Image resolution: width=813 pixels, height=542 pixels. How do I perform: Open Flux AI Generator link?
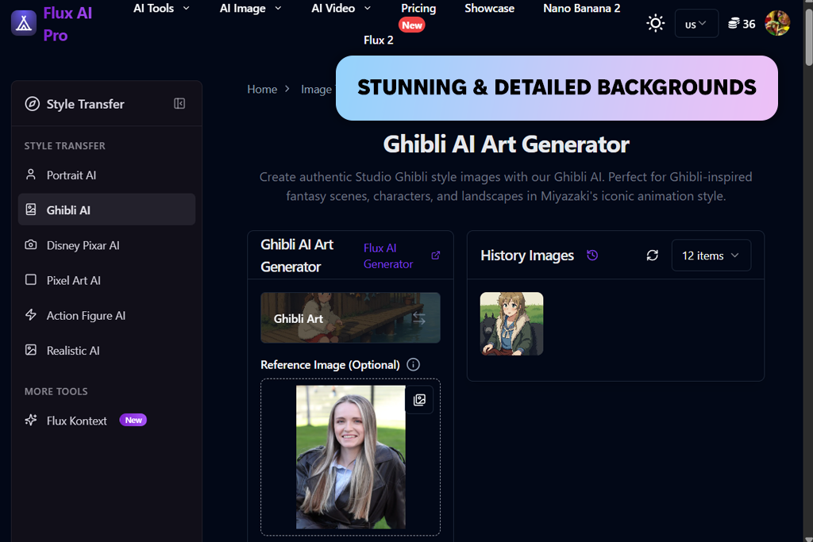387,256
